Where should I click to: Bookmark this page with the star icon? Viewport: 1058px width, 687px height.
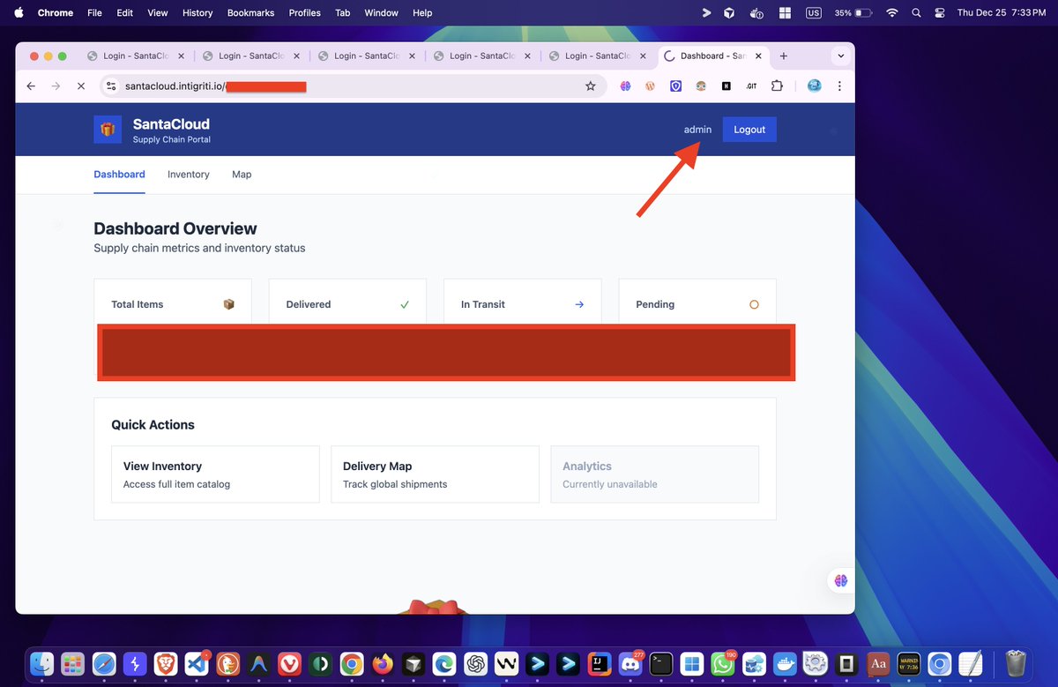[x=591, y=86]
